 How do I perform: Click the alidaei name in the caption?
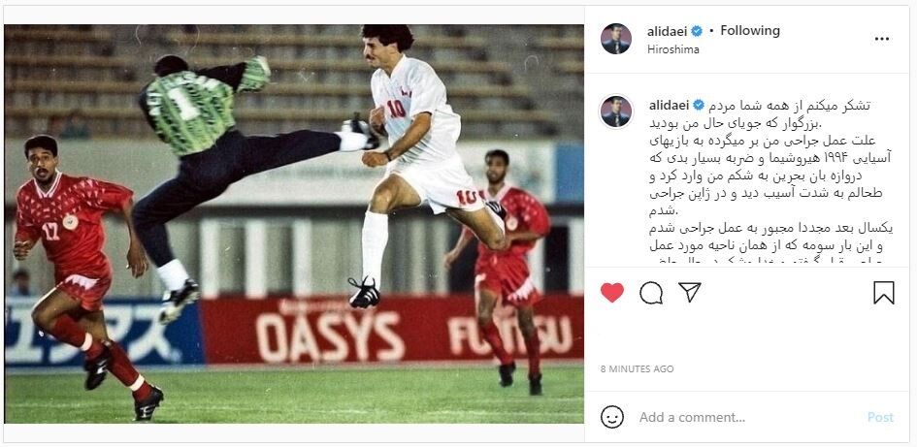tap(669, 105)
